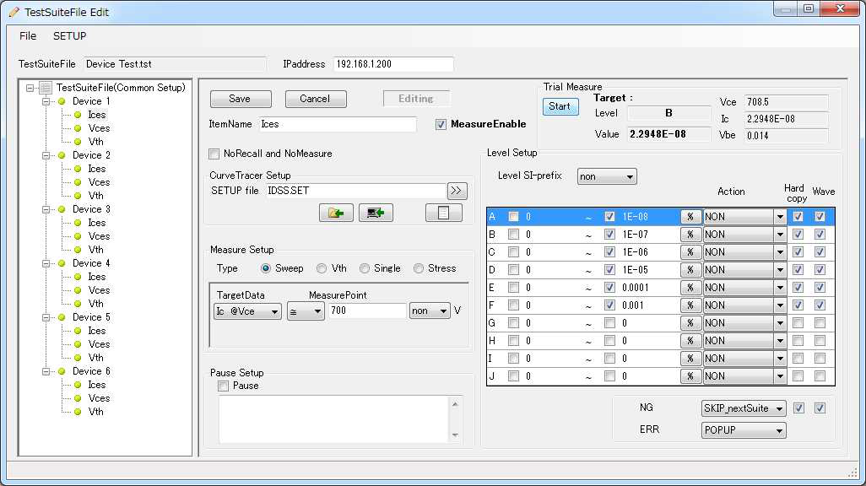Click the document page icon button
The image size is (866, 486).
coord(443,213)
